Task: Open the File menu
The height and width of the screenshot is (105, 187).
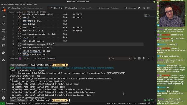Action: point(2,4)
